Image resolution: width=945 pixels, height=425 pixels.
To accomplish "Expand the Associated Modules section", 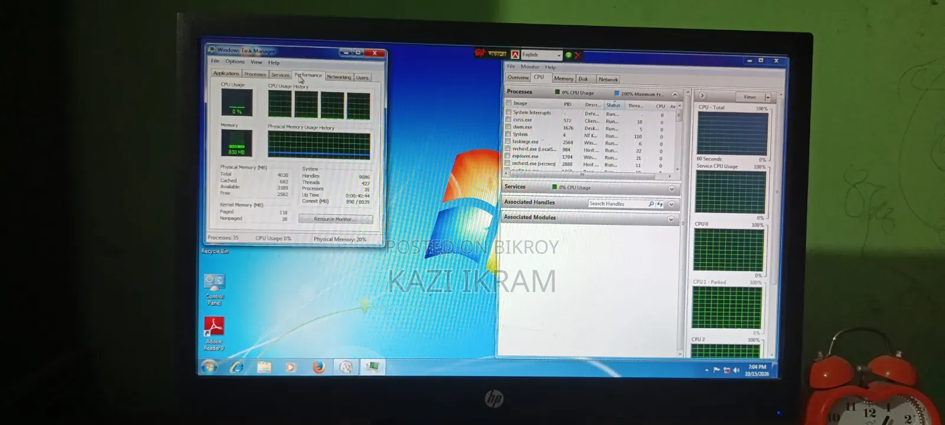I will (x=670, y=219).
